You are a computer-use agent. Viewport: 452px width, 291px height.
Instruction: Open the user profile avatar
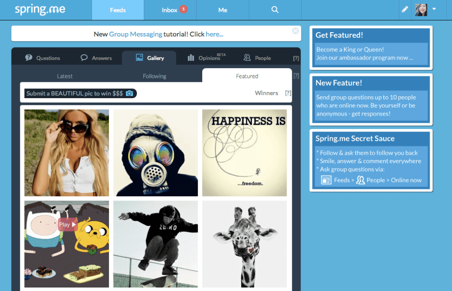(421, 10)
